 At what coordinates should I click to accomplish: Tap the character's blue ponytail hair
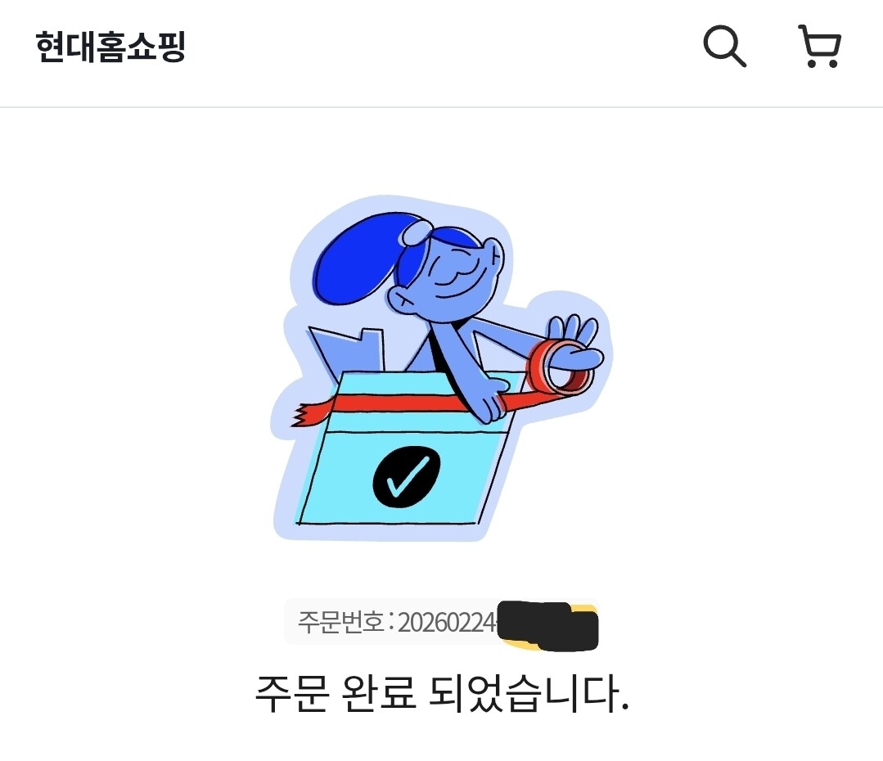tap(360, 258)
